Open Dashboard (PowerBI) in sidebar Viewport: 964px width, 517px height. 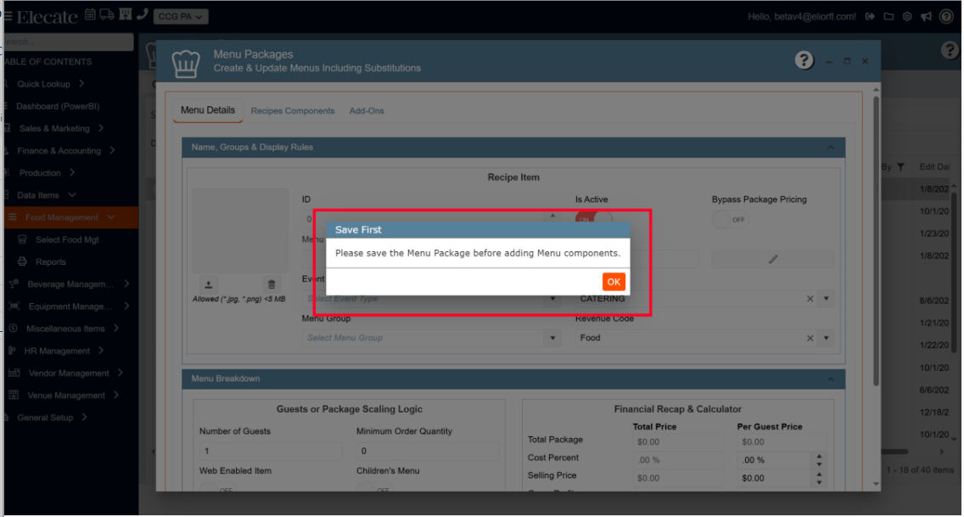tap(58, 106)
